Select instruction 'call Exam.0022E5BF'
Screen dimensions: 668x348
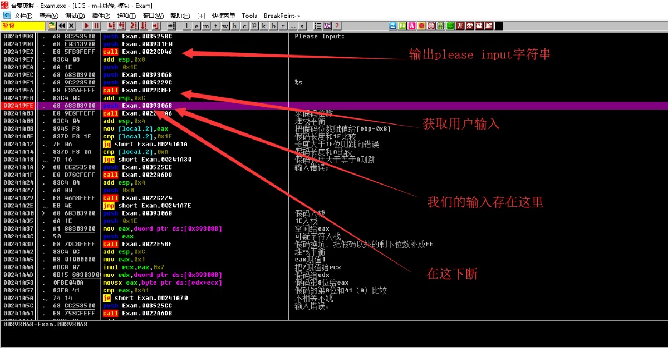(137, 244)
